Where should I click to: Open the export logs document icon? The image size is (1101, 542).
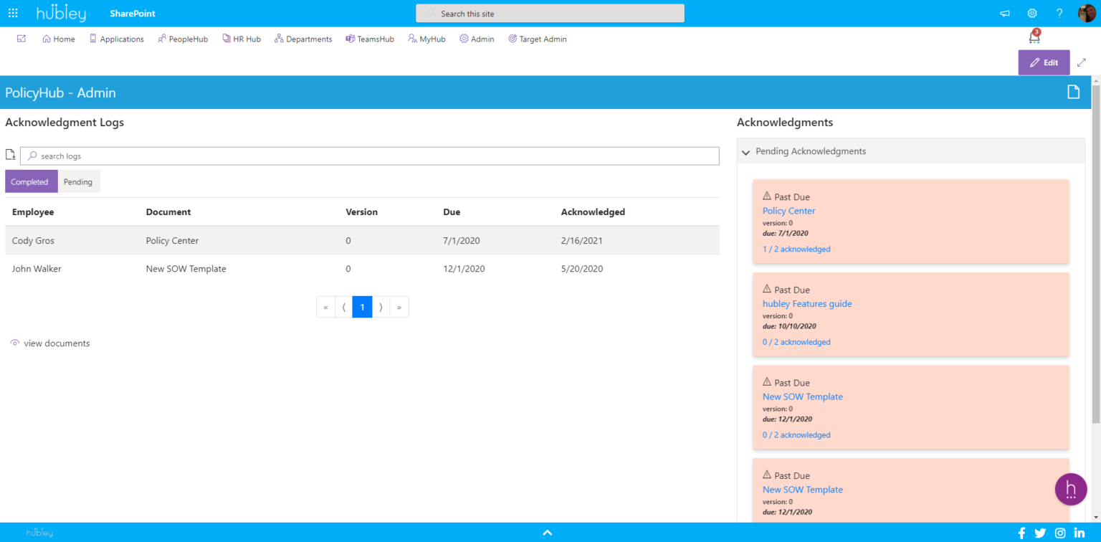(x=10, y=154)
